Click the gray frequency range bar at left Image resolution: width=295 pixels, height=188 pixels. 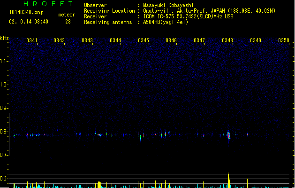pyautogui.click(x=9, y=134)
